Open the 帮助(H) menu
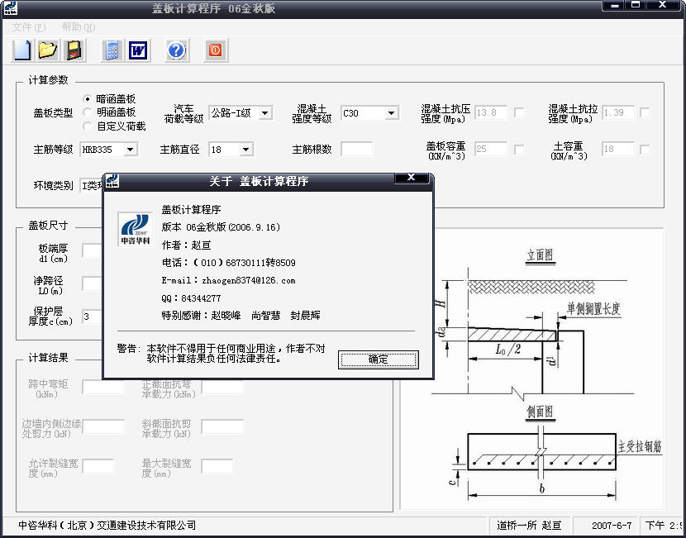 pos(79,27)
